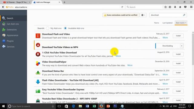The image size is (194, 109).
Task: Bookmark this page with the star icon
Action: point(166,7)
